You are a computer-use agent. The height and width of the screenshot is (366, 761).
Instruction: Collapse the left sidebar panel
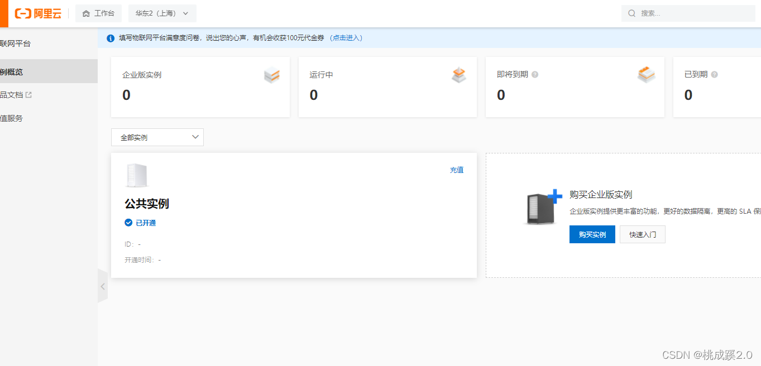103,286
